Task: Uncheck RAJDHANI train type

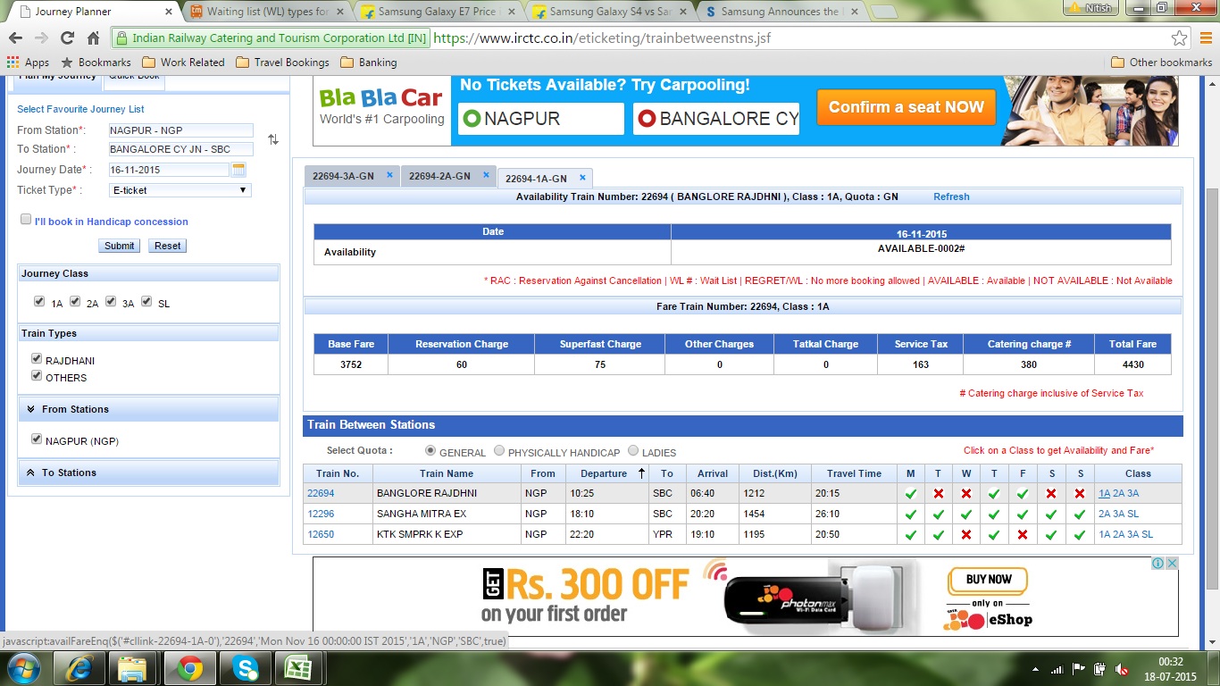Action: click(37, 359)
